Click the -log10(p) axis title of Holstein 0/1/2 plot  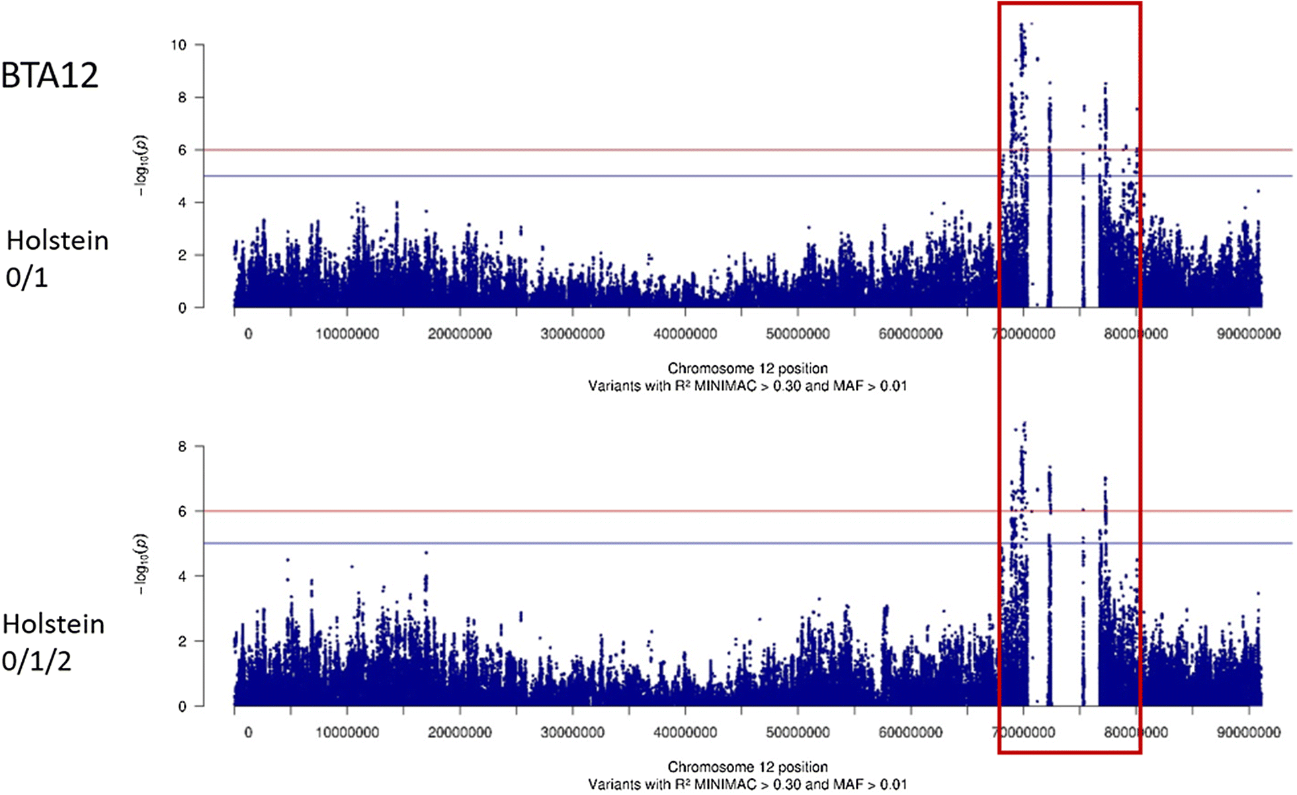click(x=142, y=564)
